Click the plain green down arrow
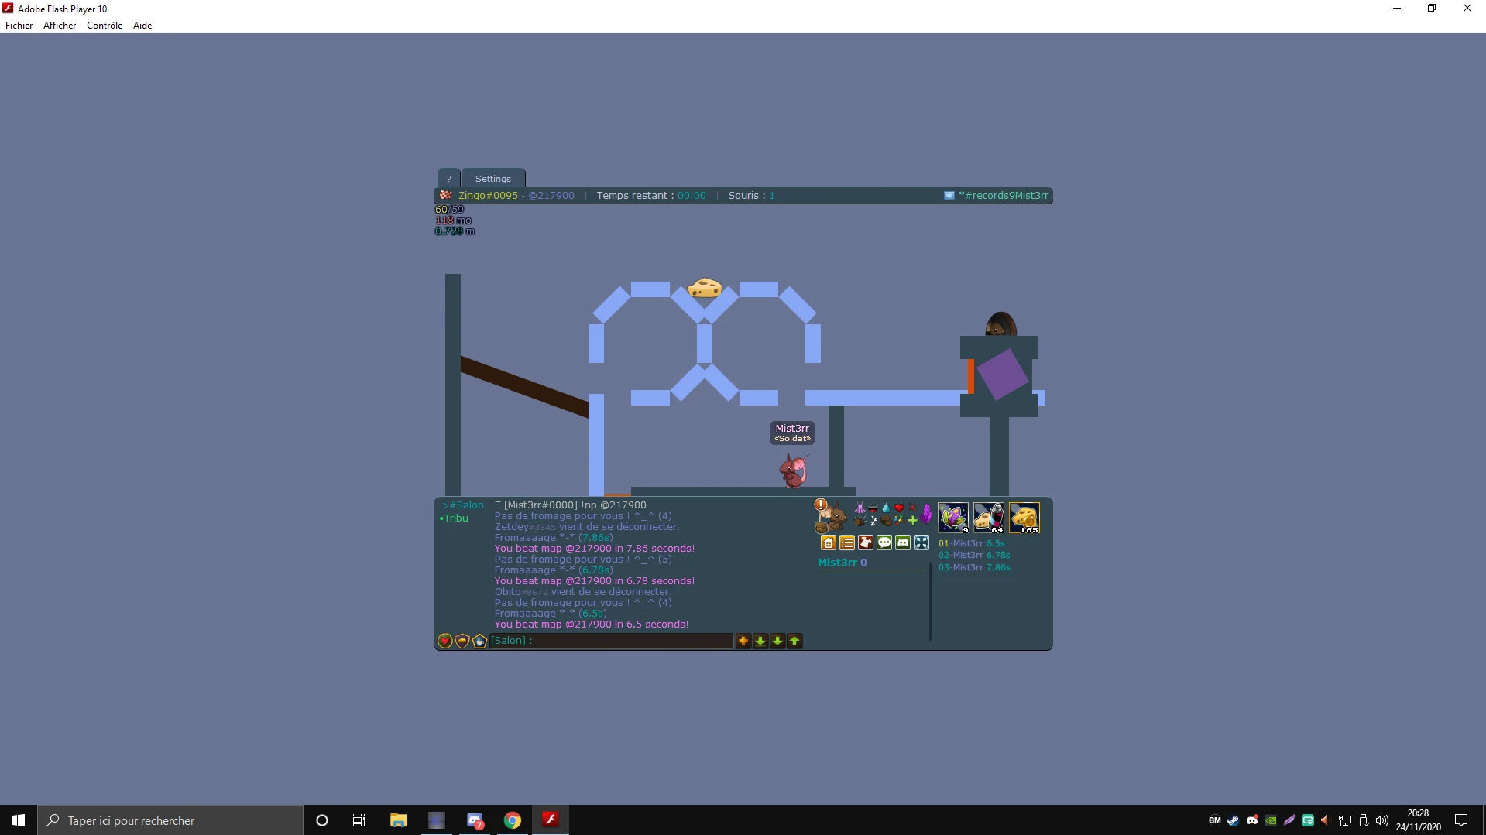This screenshot has width=1486, height=835. (777, 641)
